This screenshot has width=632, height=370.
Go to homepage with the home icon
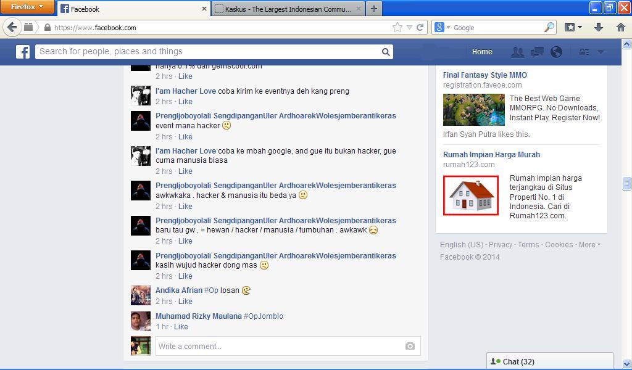pyautogui.click(x=621, y=28)
